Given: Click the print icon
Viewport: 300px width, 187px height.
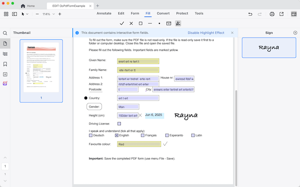Looking at the screenshot, I should pos(272,14).
